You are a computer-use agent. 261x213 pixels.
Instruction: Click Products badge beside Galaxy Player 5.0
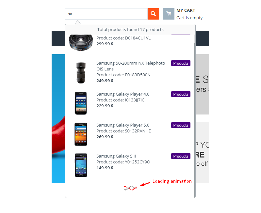pyautogui.click(x=181, y=125)
